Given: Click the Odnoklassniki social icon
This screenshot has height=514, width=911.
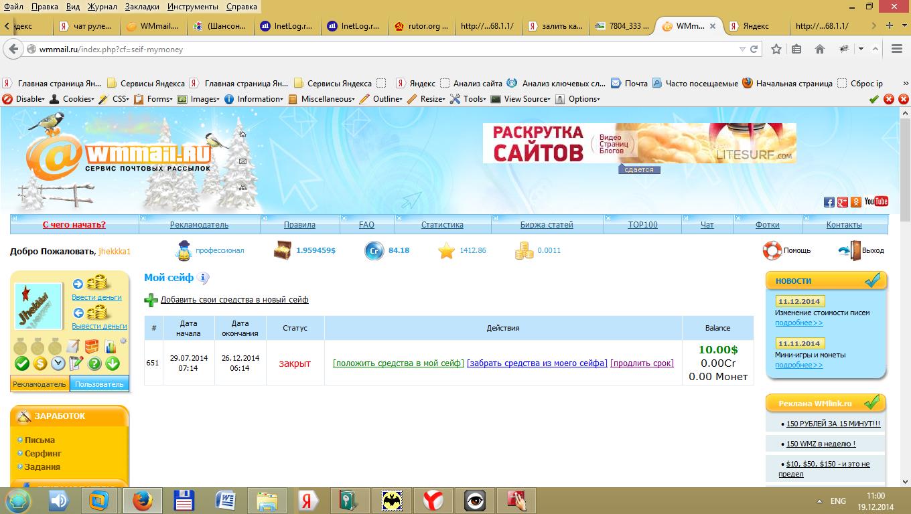Looking at the screenshot, I should pos(855,202).
